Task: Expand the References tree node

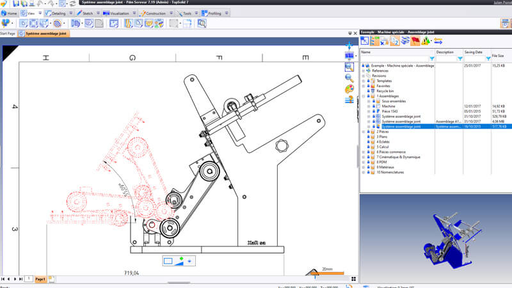Action: 363,70
